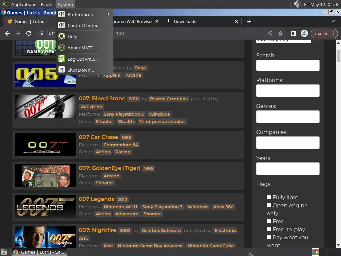Reload the Lutris page
The height and width of the screenshot is (256, 341).
coord(29,33)
